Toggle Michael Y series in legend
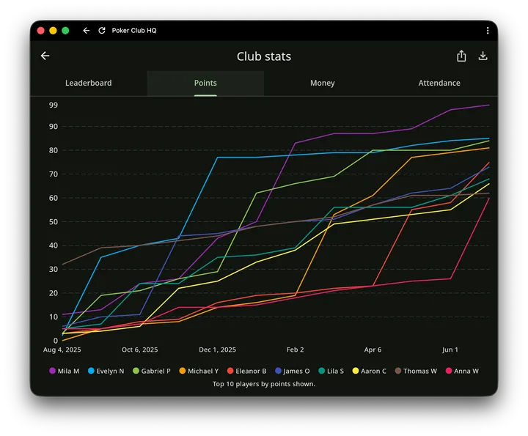Screen dimensions: 528x436 199,371
